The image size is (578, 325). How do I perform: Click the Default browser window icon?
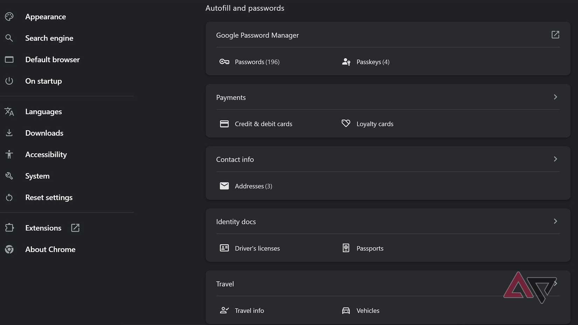[x=9, y=60]
